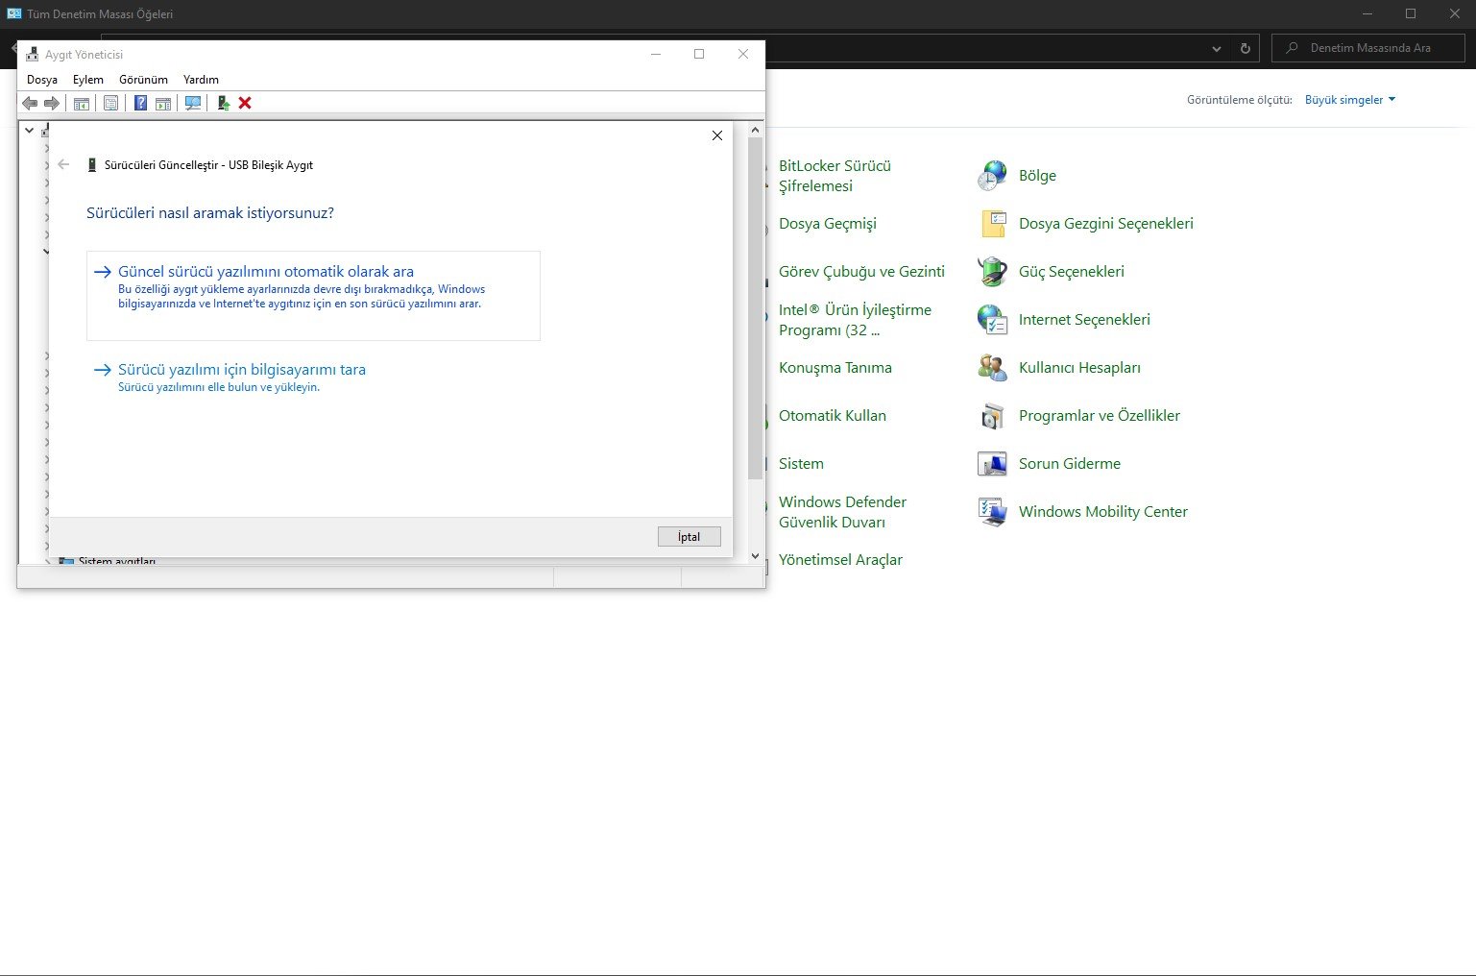Click the Properties icon in Device Manager toolbar

[x=111, y=103]
